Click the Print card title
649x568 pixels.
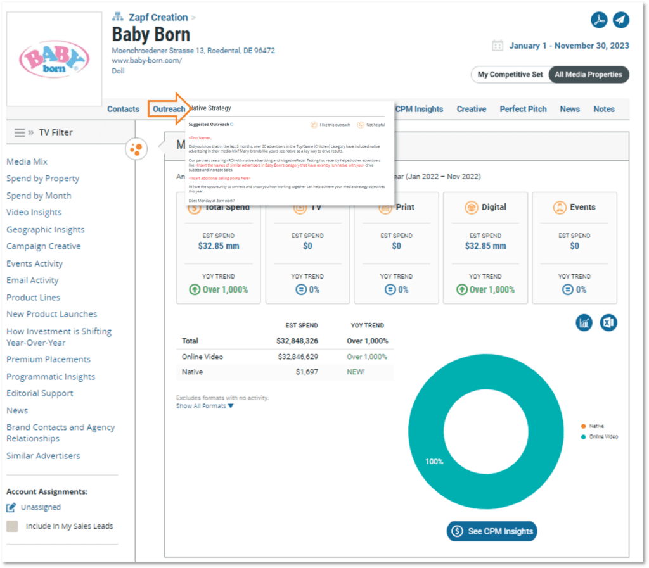[x=405, y=207]
